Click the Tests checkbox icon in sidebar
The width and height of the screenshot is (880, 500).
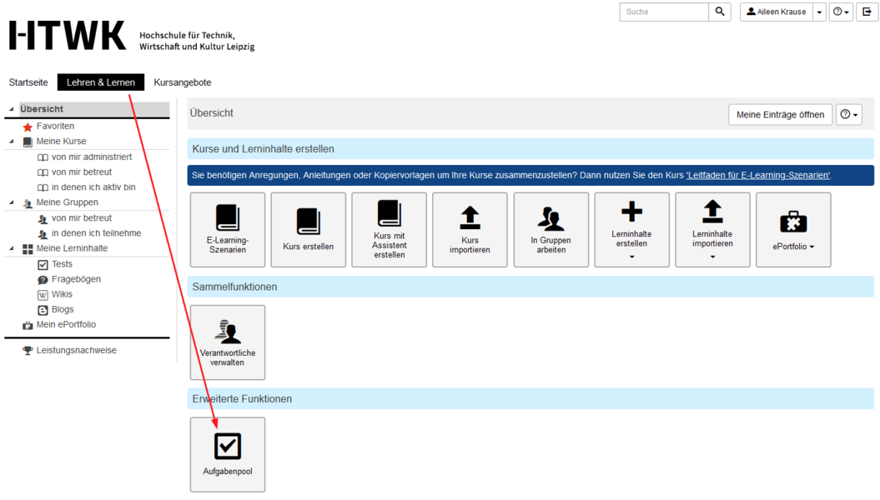(43, 264)
